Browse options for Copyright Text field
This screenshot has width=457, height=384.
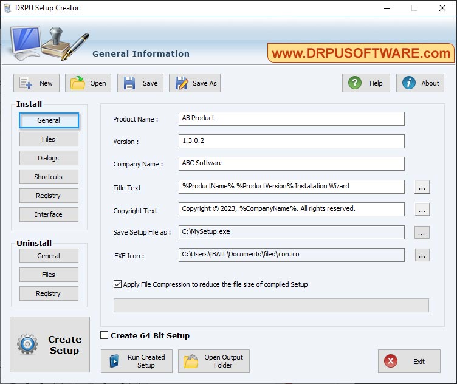point(422,210)
